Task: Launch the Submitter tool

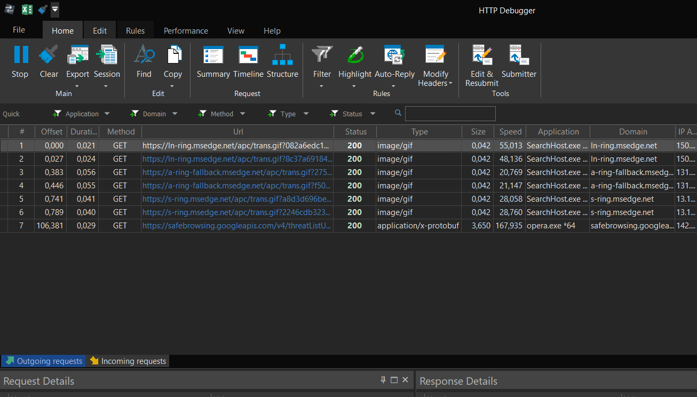Action: [x=519, y=55]
